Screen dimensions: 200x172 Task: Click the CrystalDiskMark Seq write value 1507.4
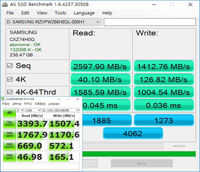pos(64,124)
